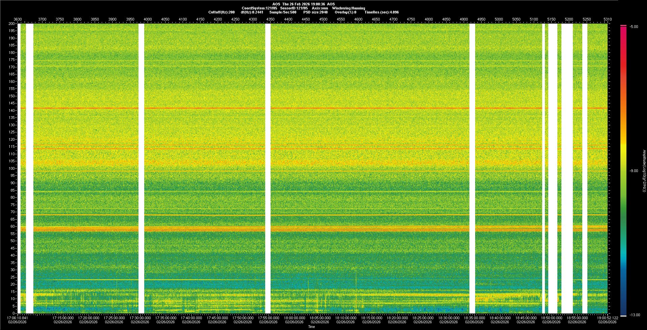Click the 4350 tick on the top axis
The image size is (647, 330).
coord(270,19)
